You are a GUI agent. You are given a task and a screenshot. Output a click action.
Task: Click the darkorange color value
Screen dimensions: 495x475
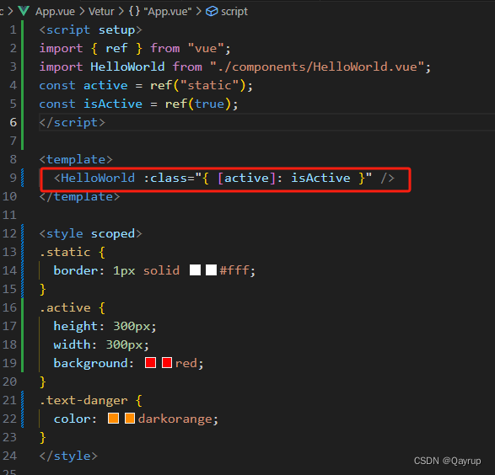(x=175, y=419)
